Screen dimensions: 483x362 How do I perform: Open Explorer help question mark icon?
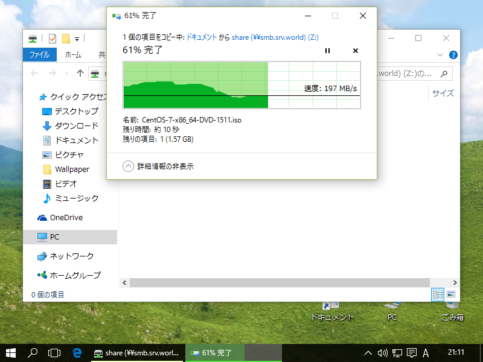tap(453, 55)
